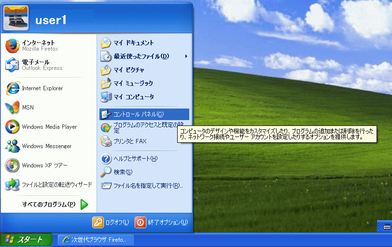The height and width of the screenshot is (247, 392).
Task: Expand すべてのプログラム green arrow
Action: 84,205
